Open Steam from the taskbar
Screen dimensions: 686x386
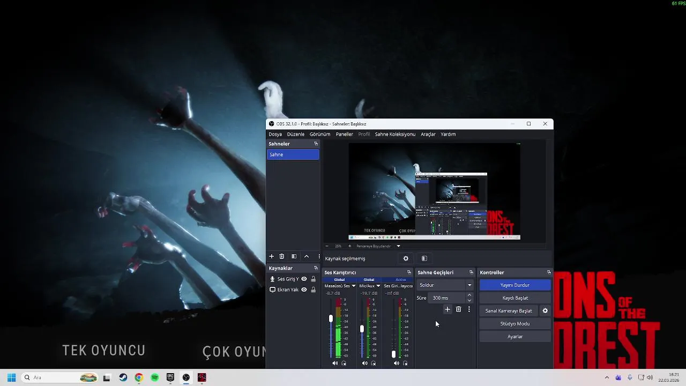coord(123,377)
